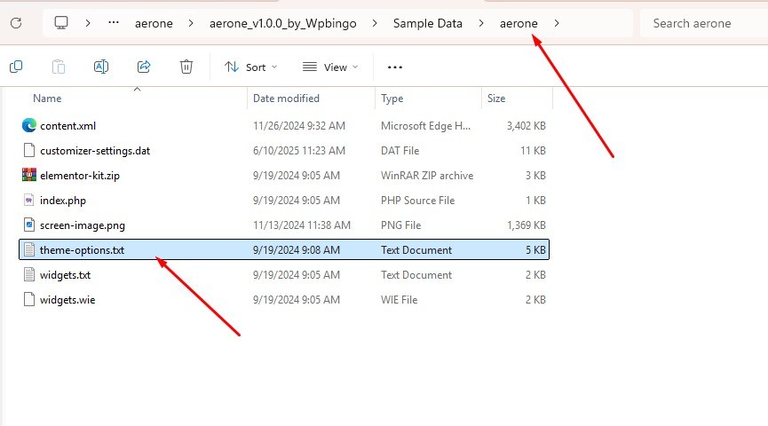Open the See more toolbar options
This screenshot has width=768, height=426.
pos(395,67)
